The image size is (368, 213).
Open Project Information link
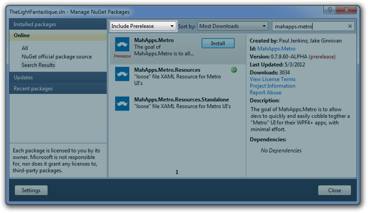273,86
